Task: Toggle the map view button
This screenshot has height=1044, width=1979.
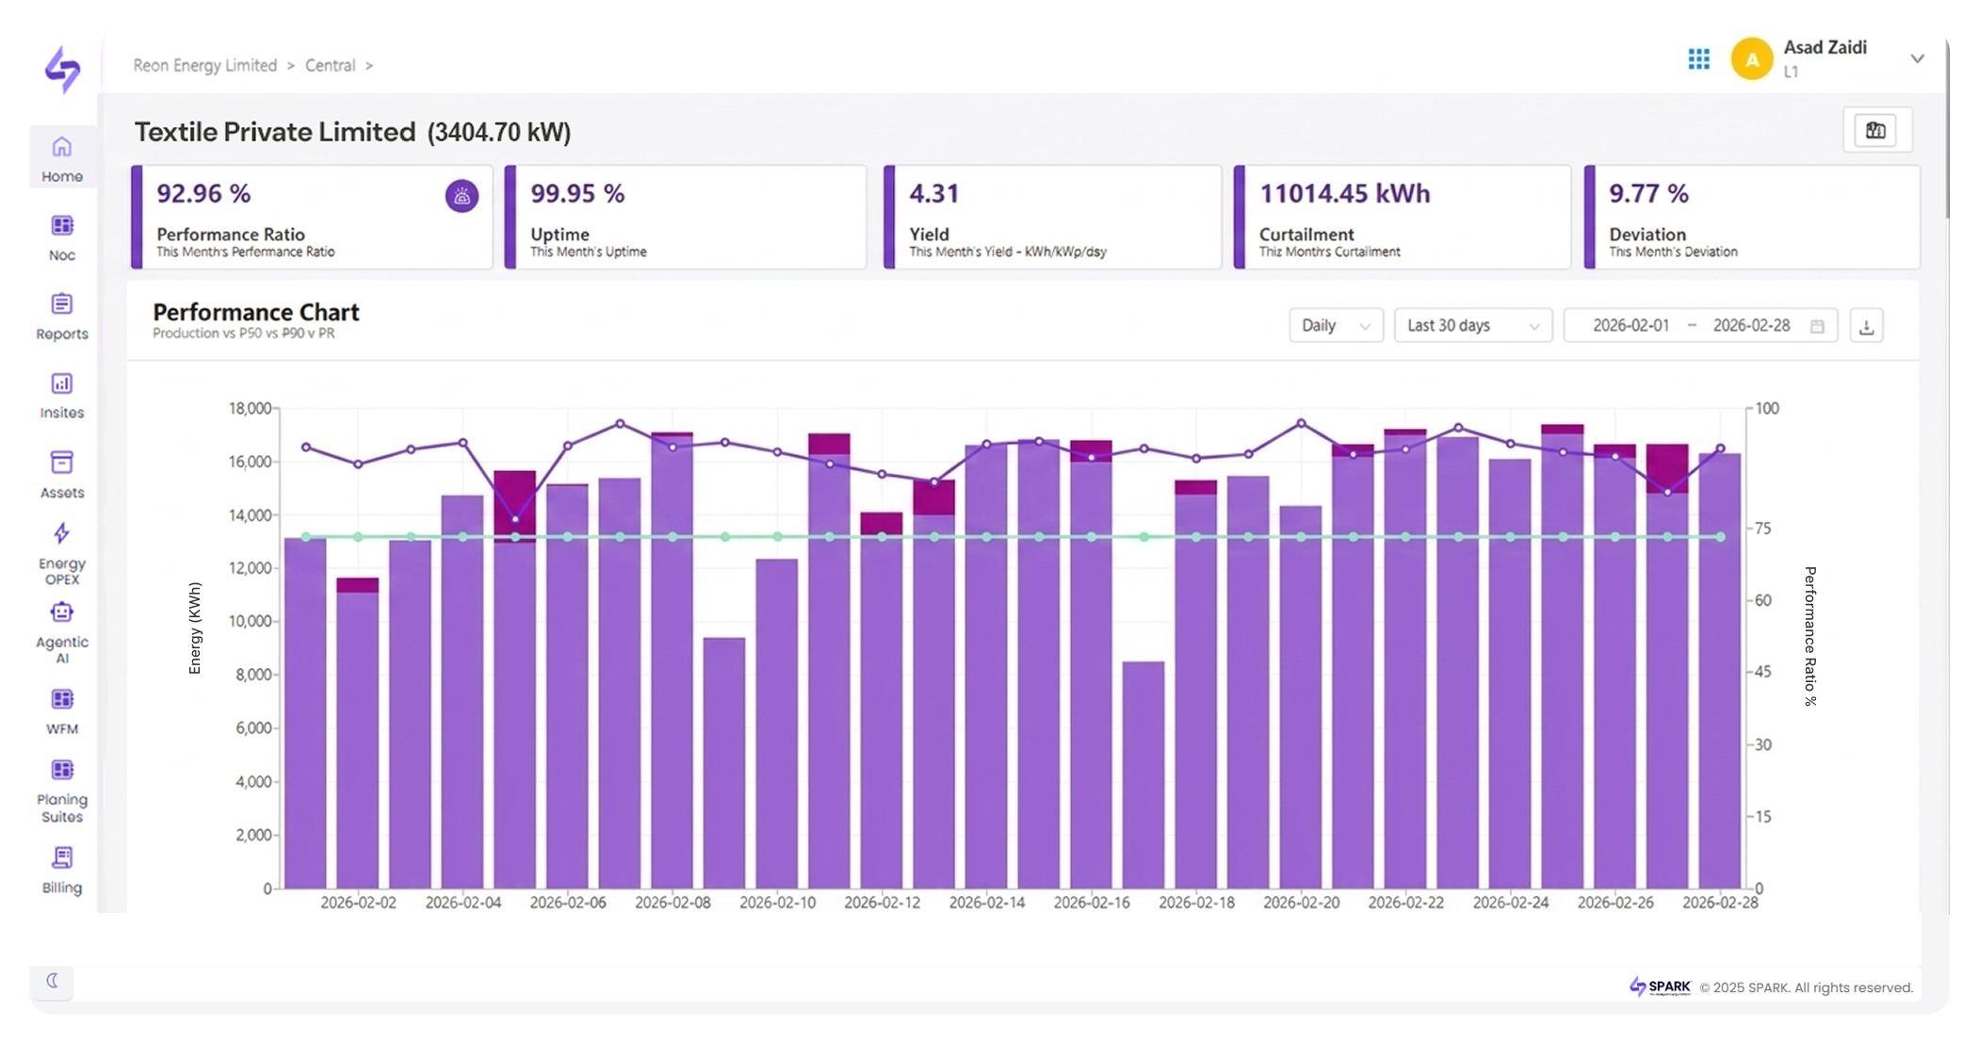Action: 1875,131
